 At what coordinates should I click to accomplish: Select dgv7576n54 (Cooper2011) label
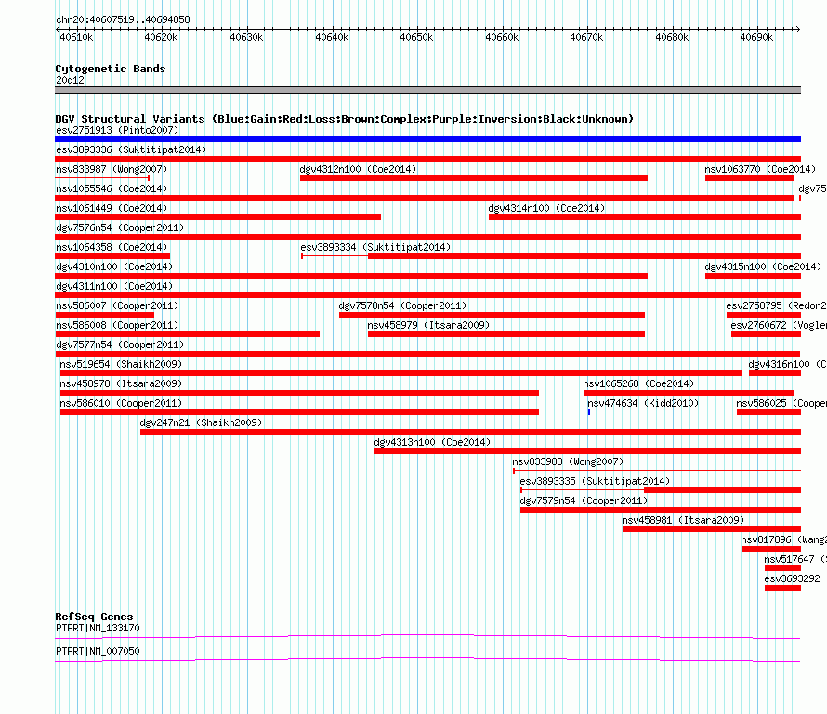coord(120,227)
